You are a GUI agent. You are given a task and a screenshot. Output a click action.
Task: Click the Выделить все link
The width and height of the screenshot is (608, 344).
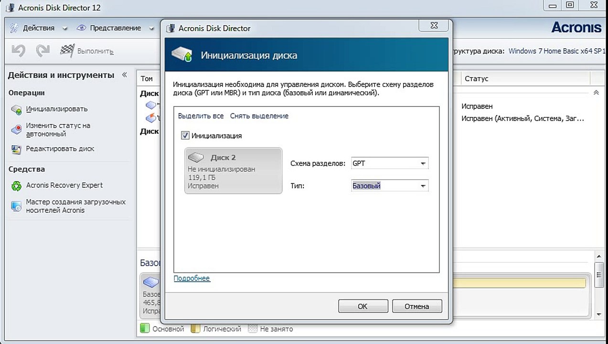(x=201, y=116)
